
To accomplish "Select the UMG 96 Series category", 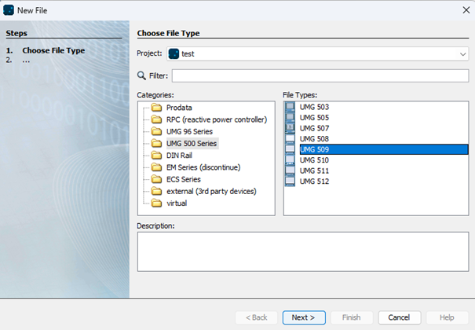I will [189, 131].
